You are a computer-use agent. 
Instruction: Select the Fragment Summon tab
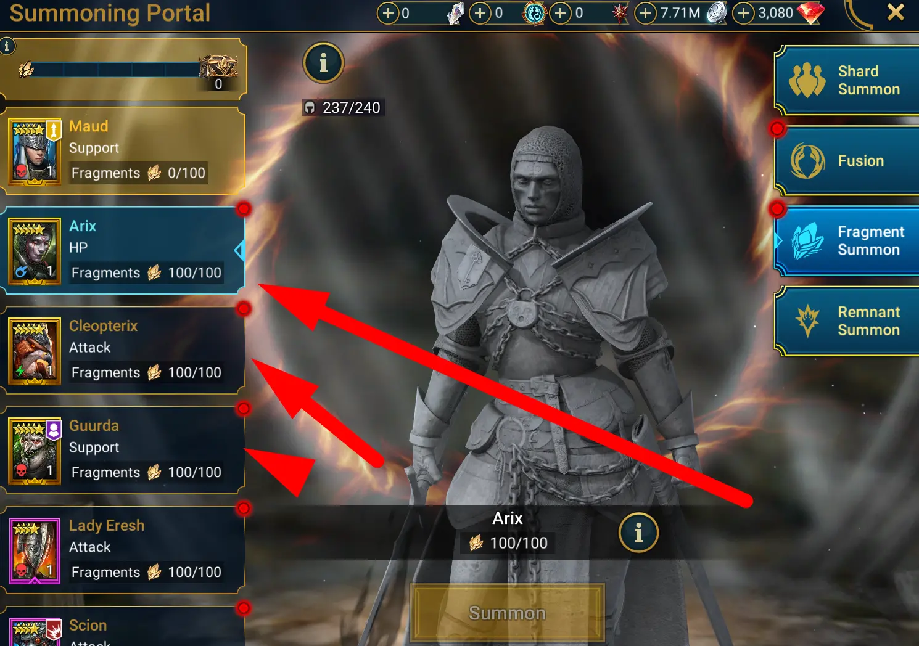point(847,241)
